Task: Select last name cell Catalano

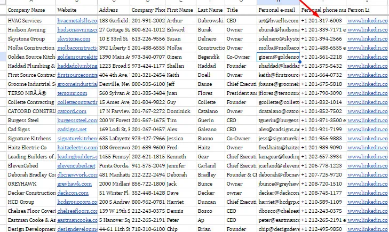Action: [x=210, y=111]
